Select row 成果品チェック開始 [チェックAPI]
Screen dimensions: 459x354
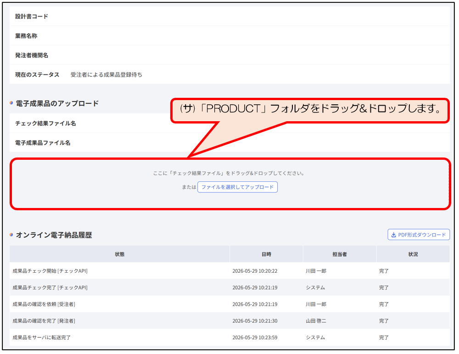[x=230, y=271]
